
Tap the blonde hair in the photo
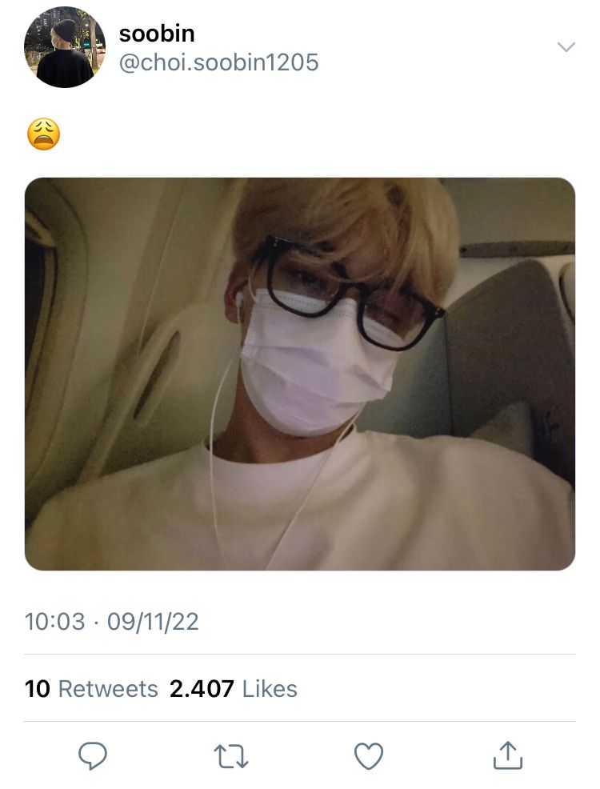[x=347, y=226]
